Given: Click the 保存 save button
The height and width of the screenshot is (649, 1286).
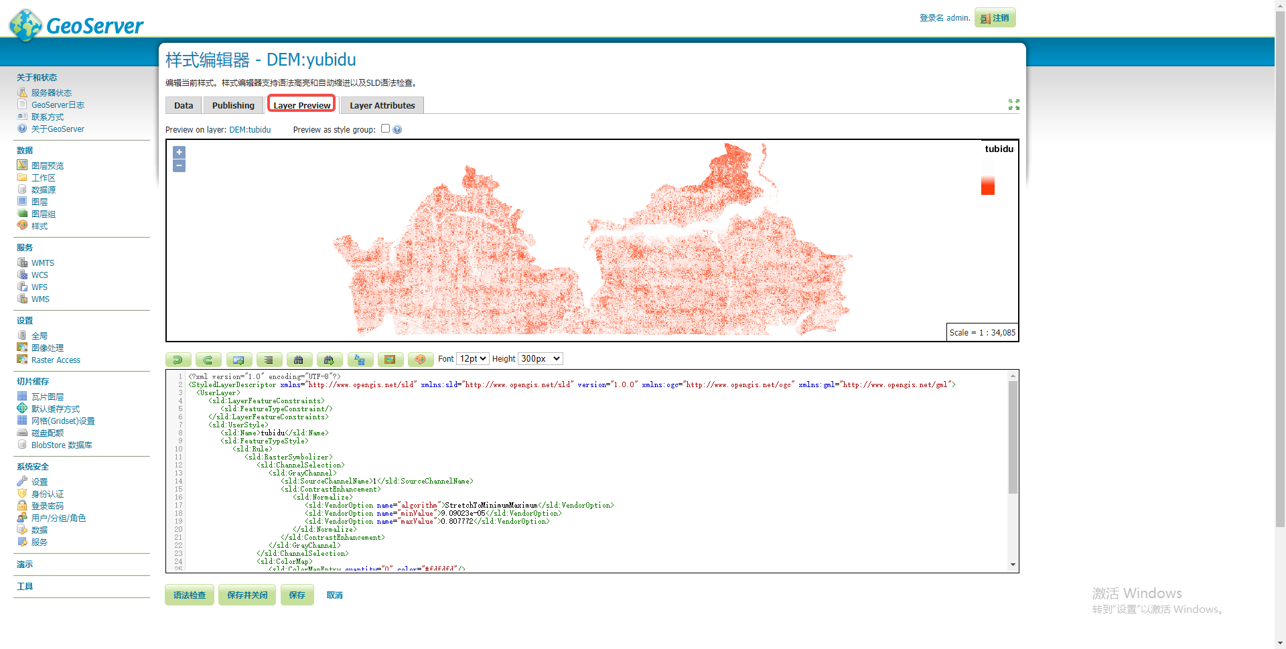Looking at the screenshot, I should tap(297, 595).
